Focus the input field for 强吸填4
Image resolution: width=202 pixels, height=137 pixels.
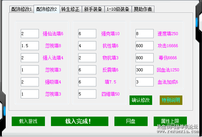point(30,82)
